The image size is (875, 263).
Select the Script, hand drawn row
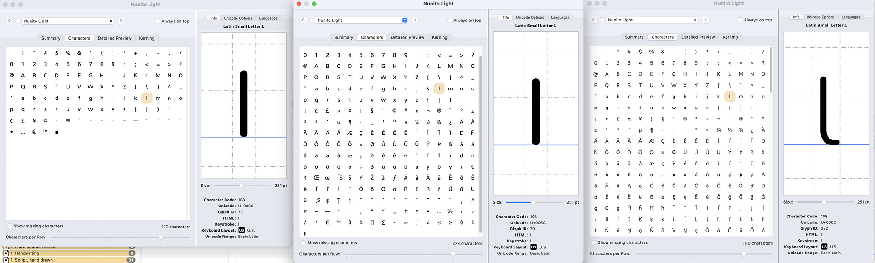pos(69,260)
